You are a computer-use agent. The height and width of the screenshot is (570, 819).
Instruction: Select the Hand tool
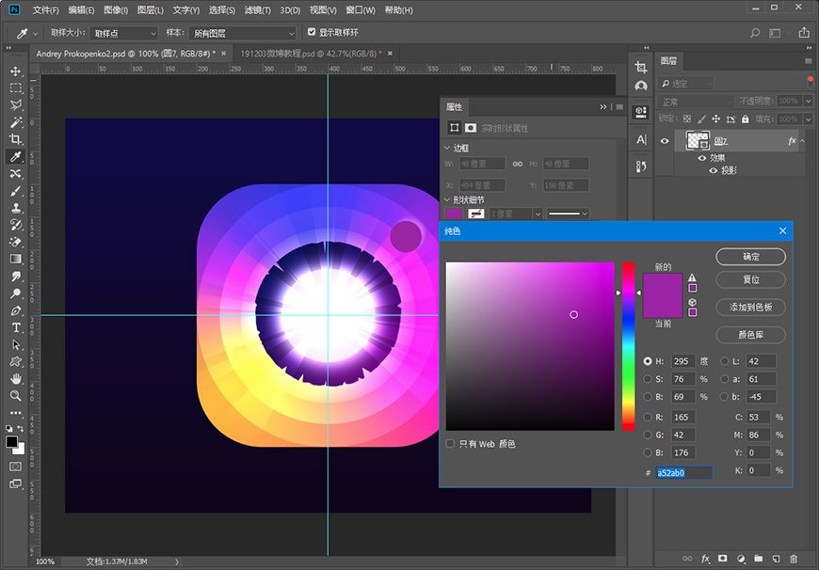pyautogui.click(x=16, y=378)
